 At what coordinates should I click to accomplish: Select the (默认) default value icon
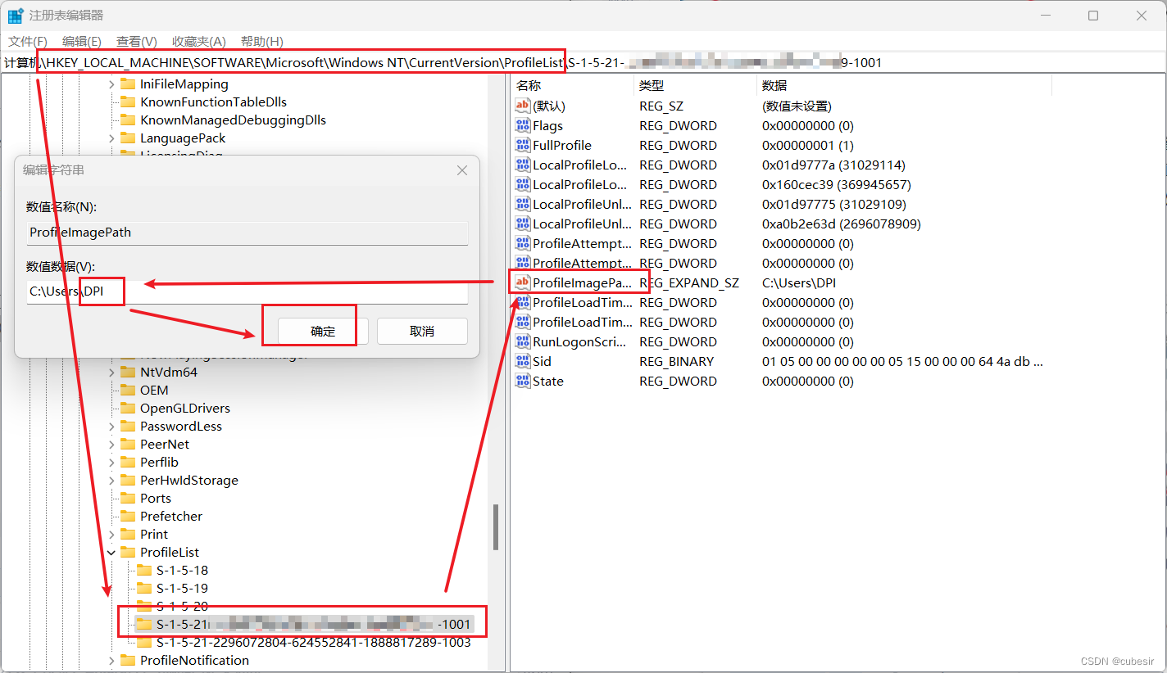[522, 106]
